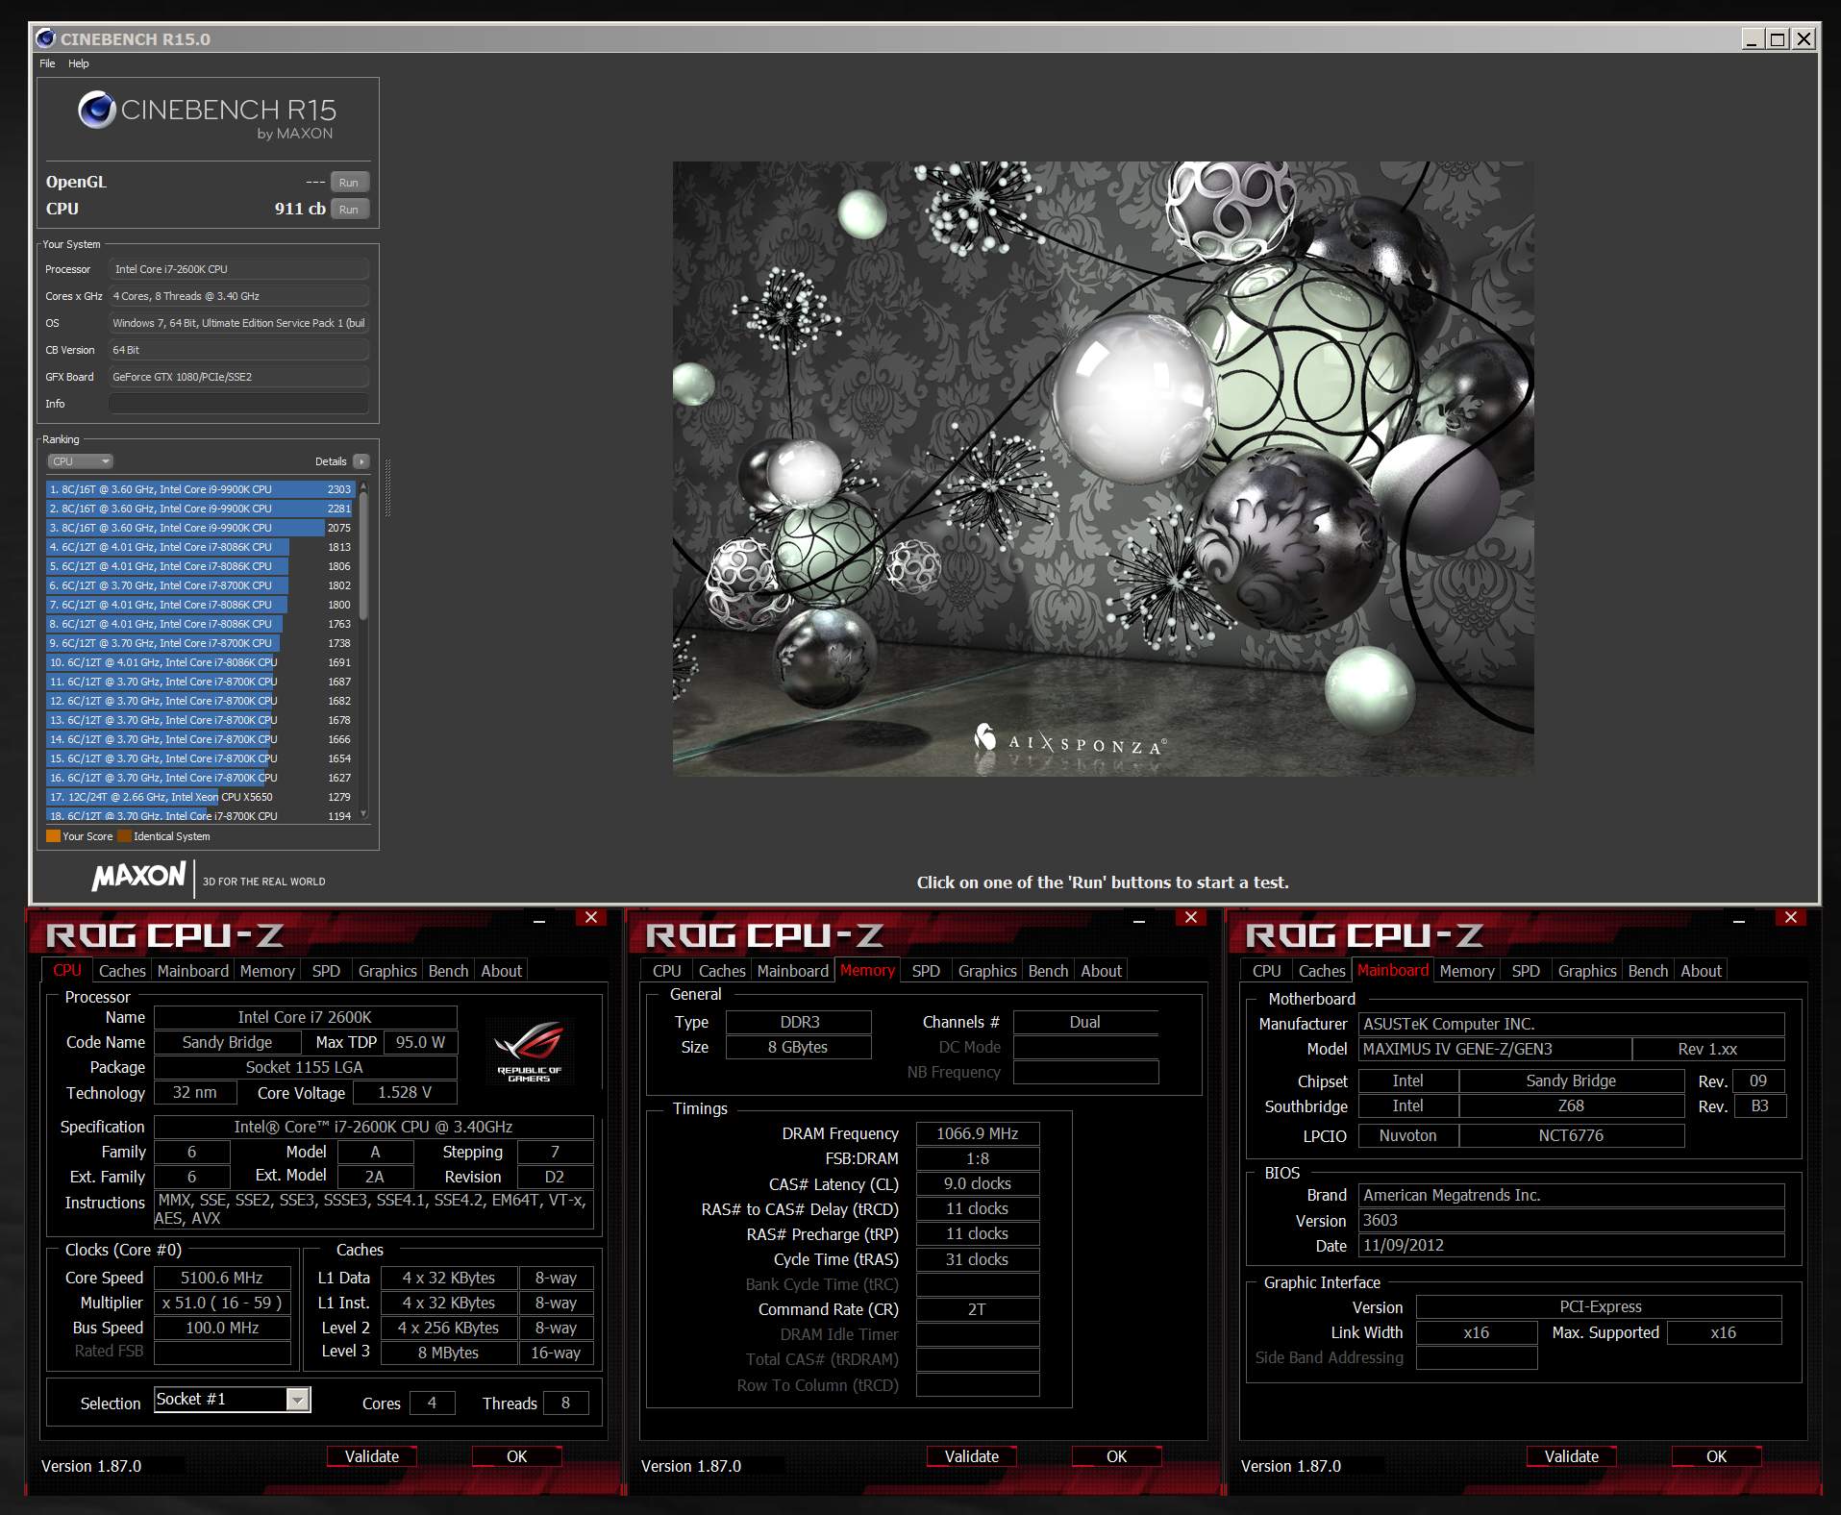Click OK in the Memory window
The image size is (1841, 1515).
[1117, 1456]
